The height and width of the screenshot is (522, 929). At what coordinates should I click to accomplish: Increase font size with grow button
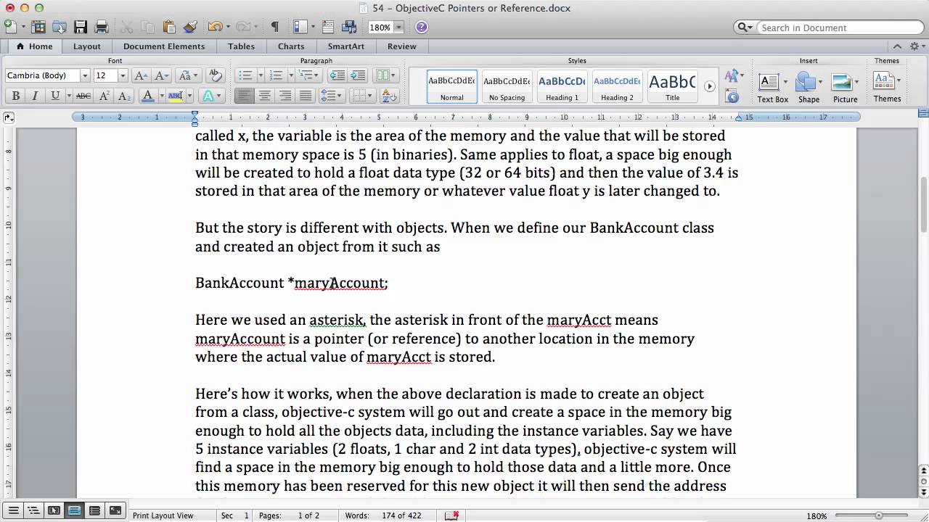[141, 75]
